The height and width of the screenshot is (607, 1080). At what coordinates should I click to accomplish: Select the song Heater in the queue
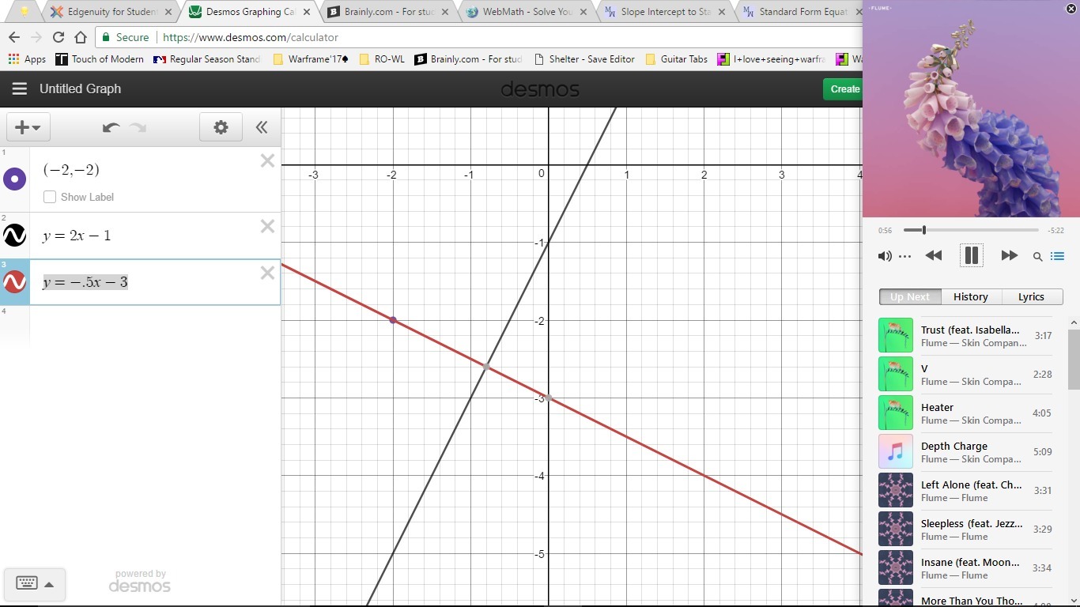click(965, 413)
